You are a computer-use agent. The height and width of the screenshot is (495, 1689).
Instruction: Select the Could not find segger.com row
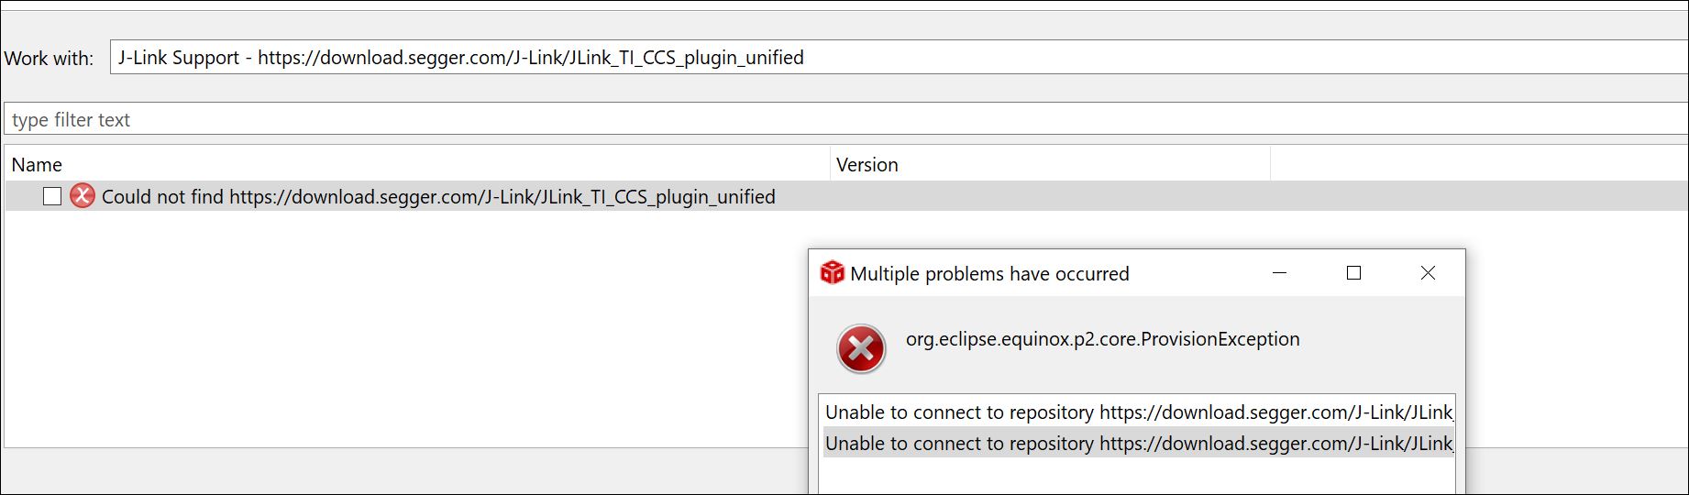pos(847,196)
